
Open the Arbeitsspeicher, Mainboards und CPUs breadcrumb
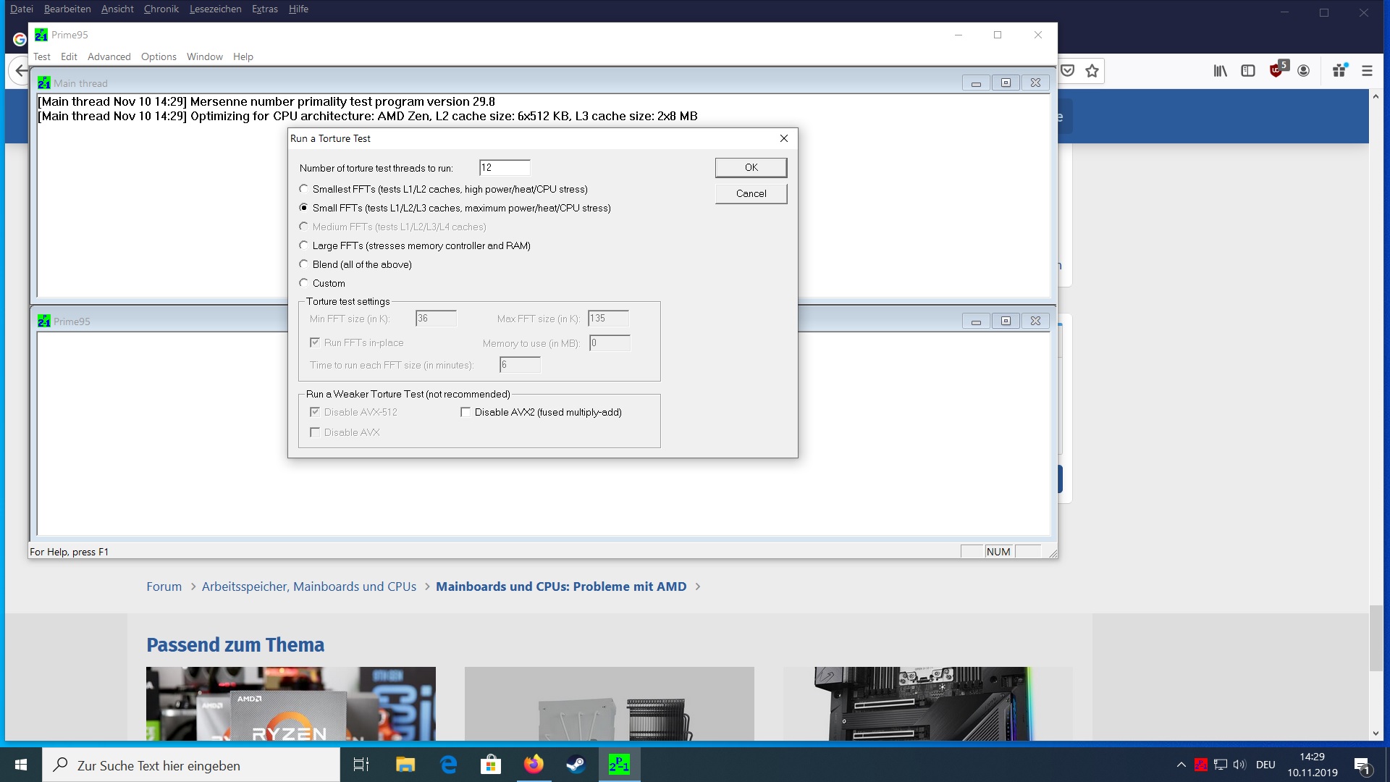pos(309,586)
